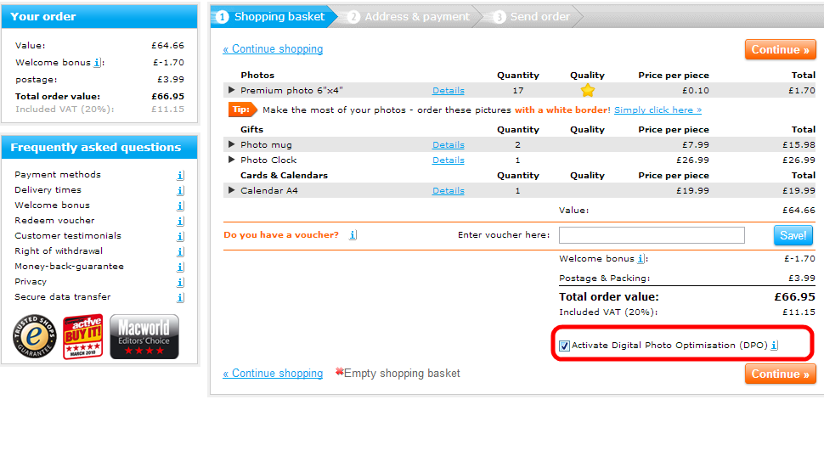Expand the Premium photo 6"x4" row
Viewport: 824px width, 467px height.
[231, 90]
